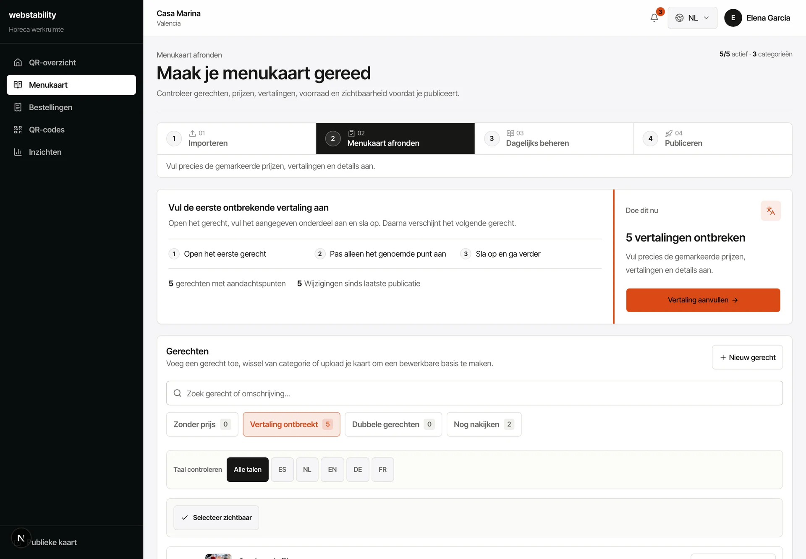Click the Inzichten chart icon
This screenshot has height=559, width=806.
(x=18, y=152)
